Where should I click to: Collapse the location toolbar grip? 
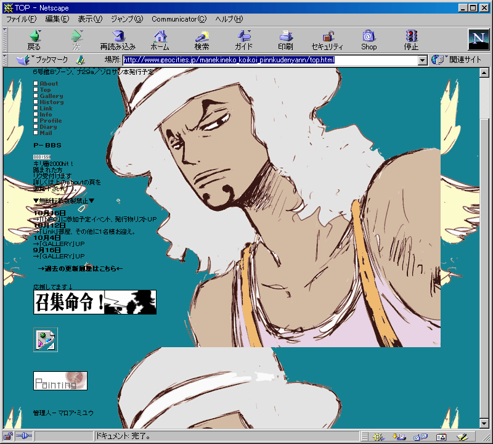click(x=5, y=60)
